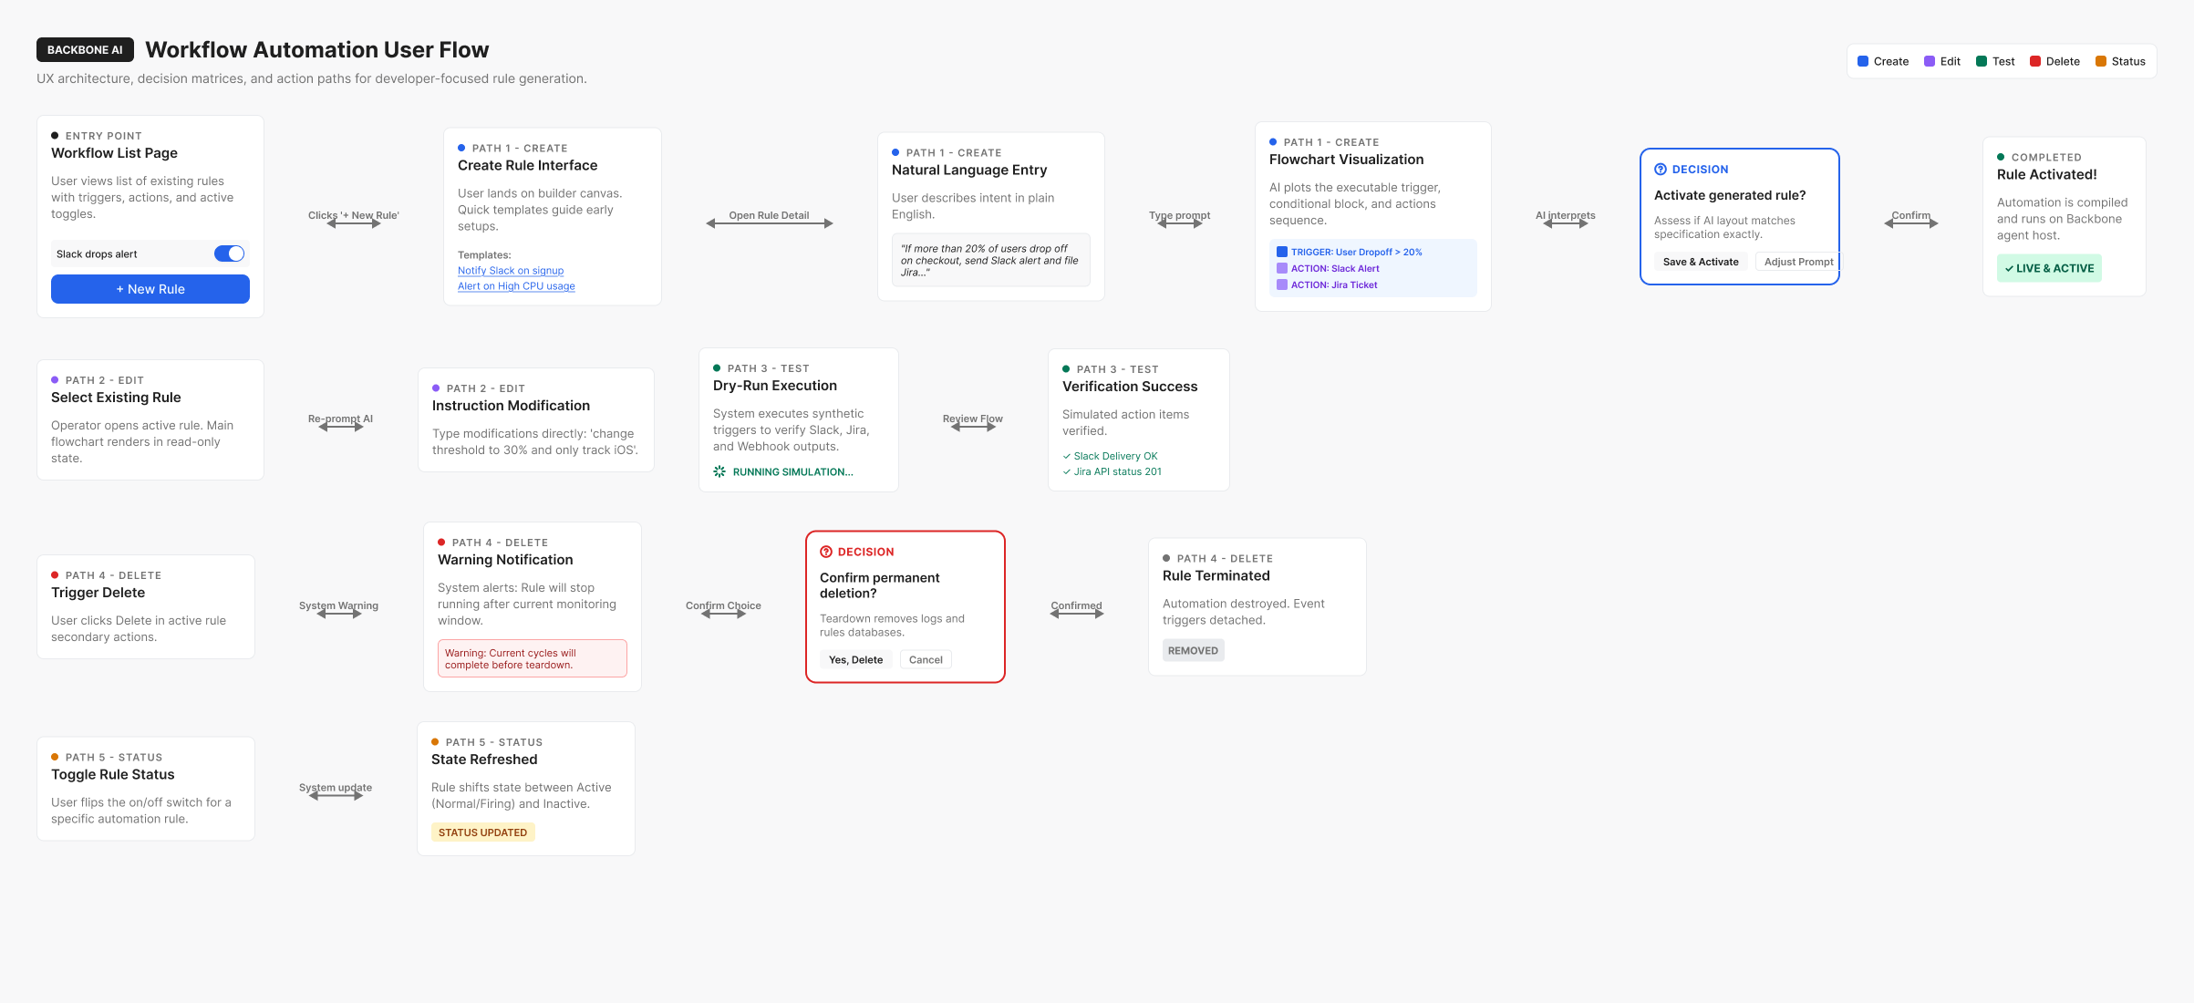The image size is (2194, 1003).
Task: Open the Notify Slack on signup template
Action: [511, 271]
